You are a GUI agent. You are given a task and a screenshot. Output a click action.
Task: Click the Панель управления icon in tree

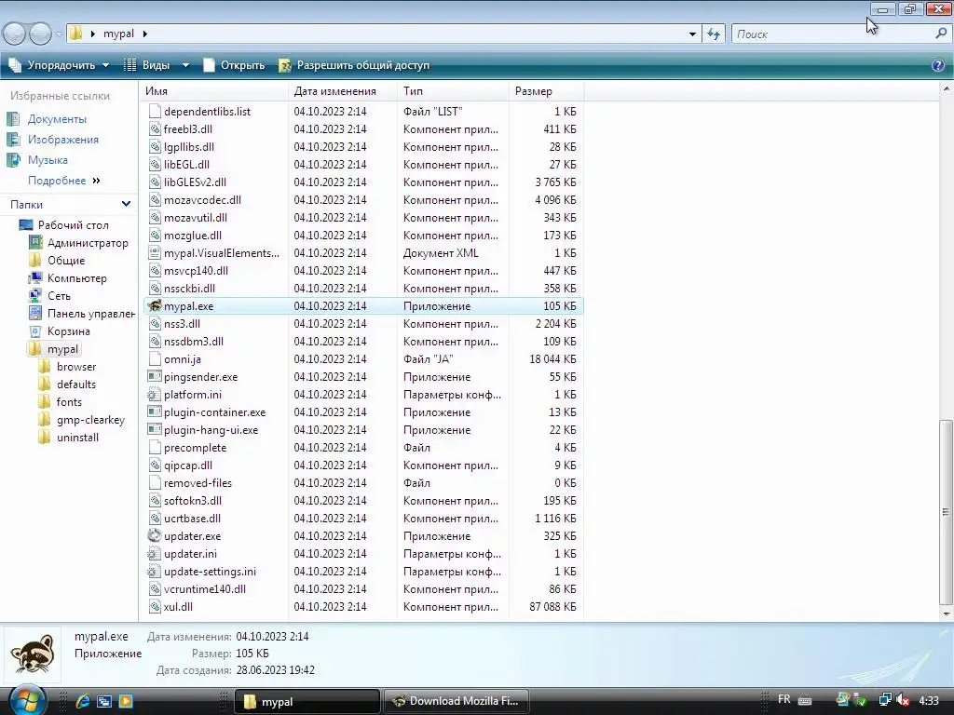tap(34, 313)
